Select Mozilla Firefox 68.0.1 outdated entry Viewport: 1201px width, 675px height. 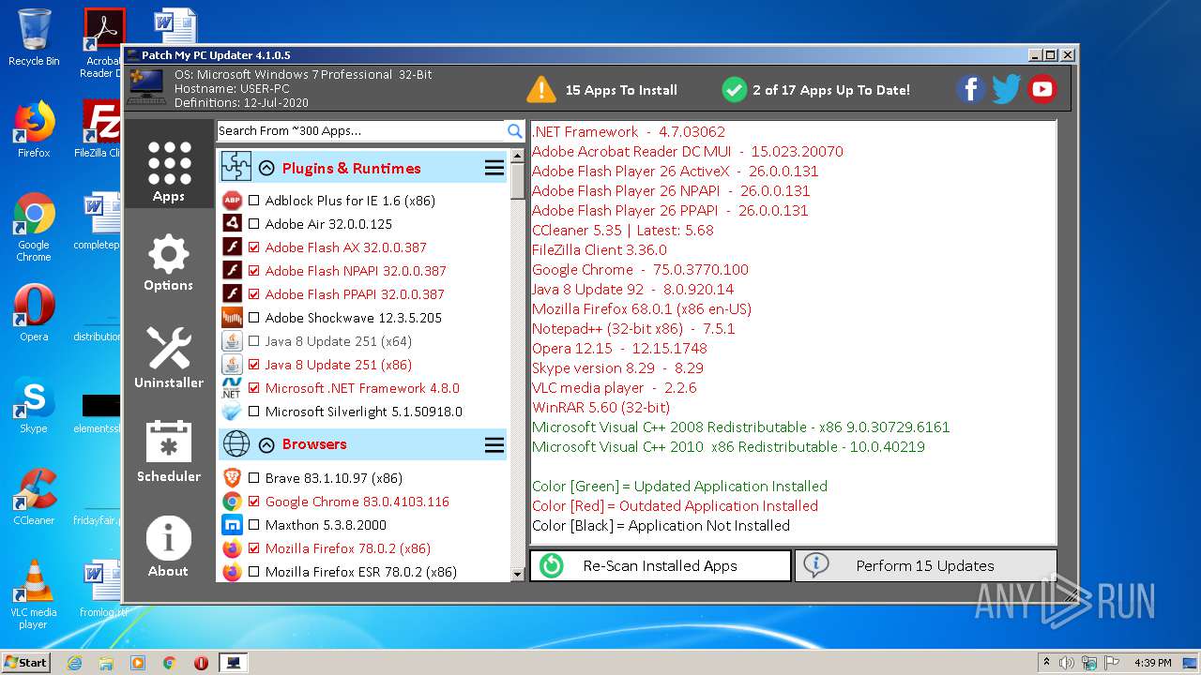point(642,308)
